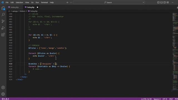Click the PHP language mode status item
The height and width of the screenshot is (100, 178).
pos(176,99)
